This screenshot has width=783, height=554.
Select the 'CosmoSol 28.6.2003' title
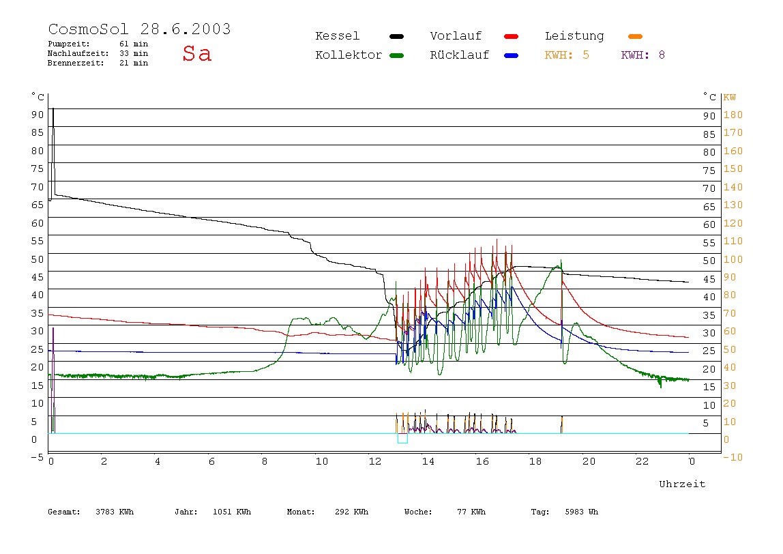139,29
